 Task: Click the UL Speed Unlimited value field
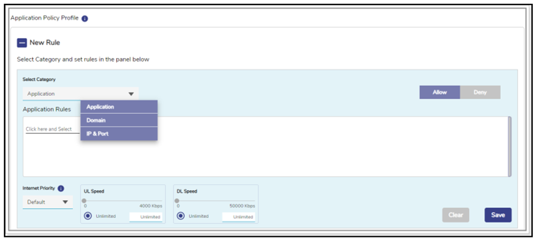(146, 217)
